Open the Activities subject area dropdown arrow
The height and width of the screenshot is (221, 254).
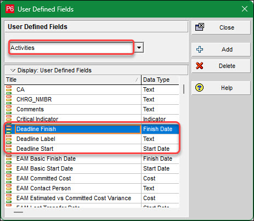coord(139,48)
